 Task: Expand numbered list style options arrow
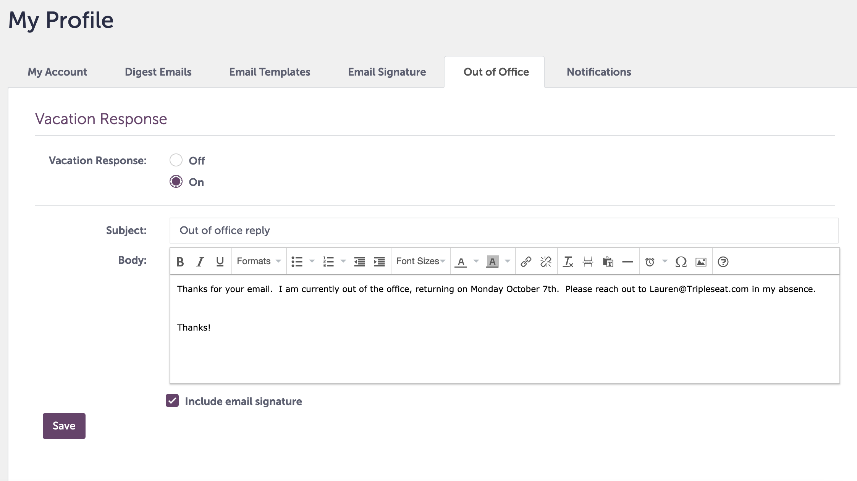(x=343, y=261)
